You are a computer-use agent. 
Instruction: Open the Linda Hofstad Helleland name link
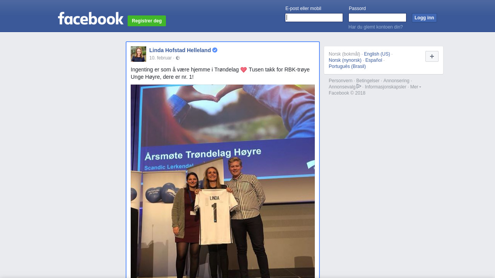coord(180,50)
